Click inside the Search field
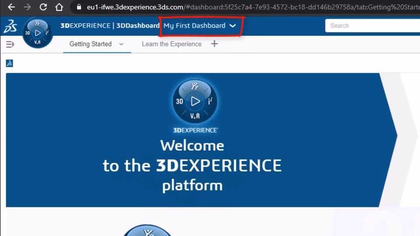This screenshot has height=236, width=420. click(372, 26)
